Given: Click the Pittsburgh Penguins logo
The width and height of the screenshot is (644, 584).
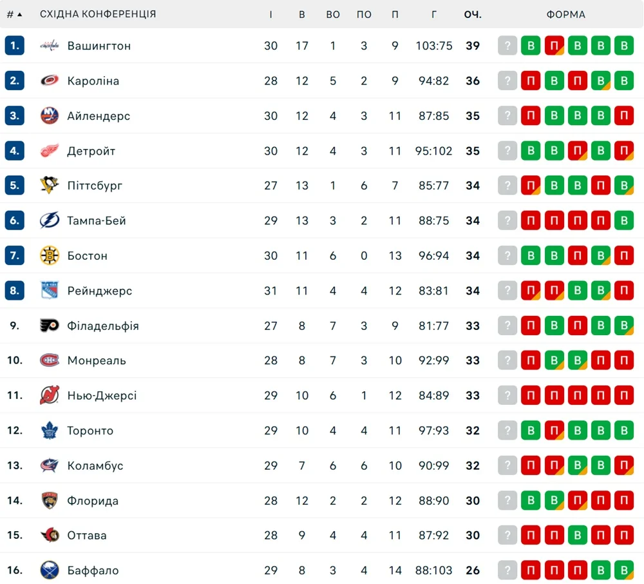Looking at the screenshot, I should tap(50, 186).
